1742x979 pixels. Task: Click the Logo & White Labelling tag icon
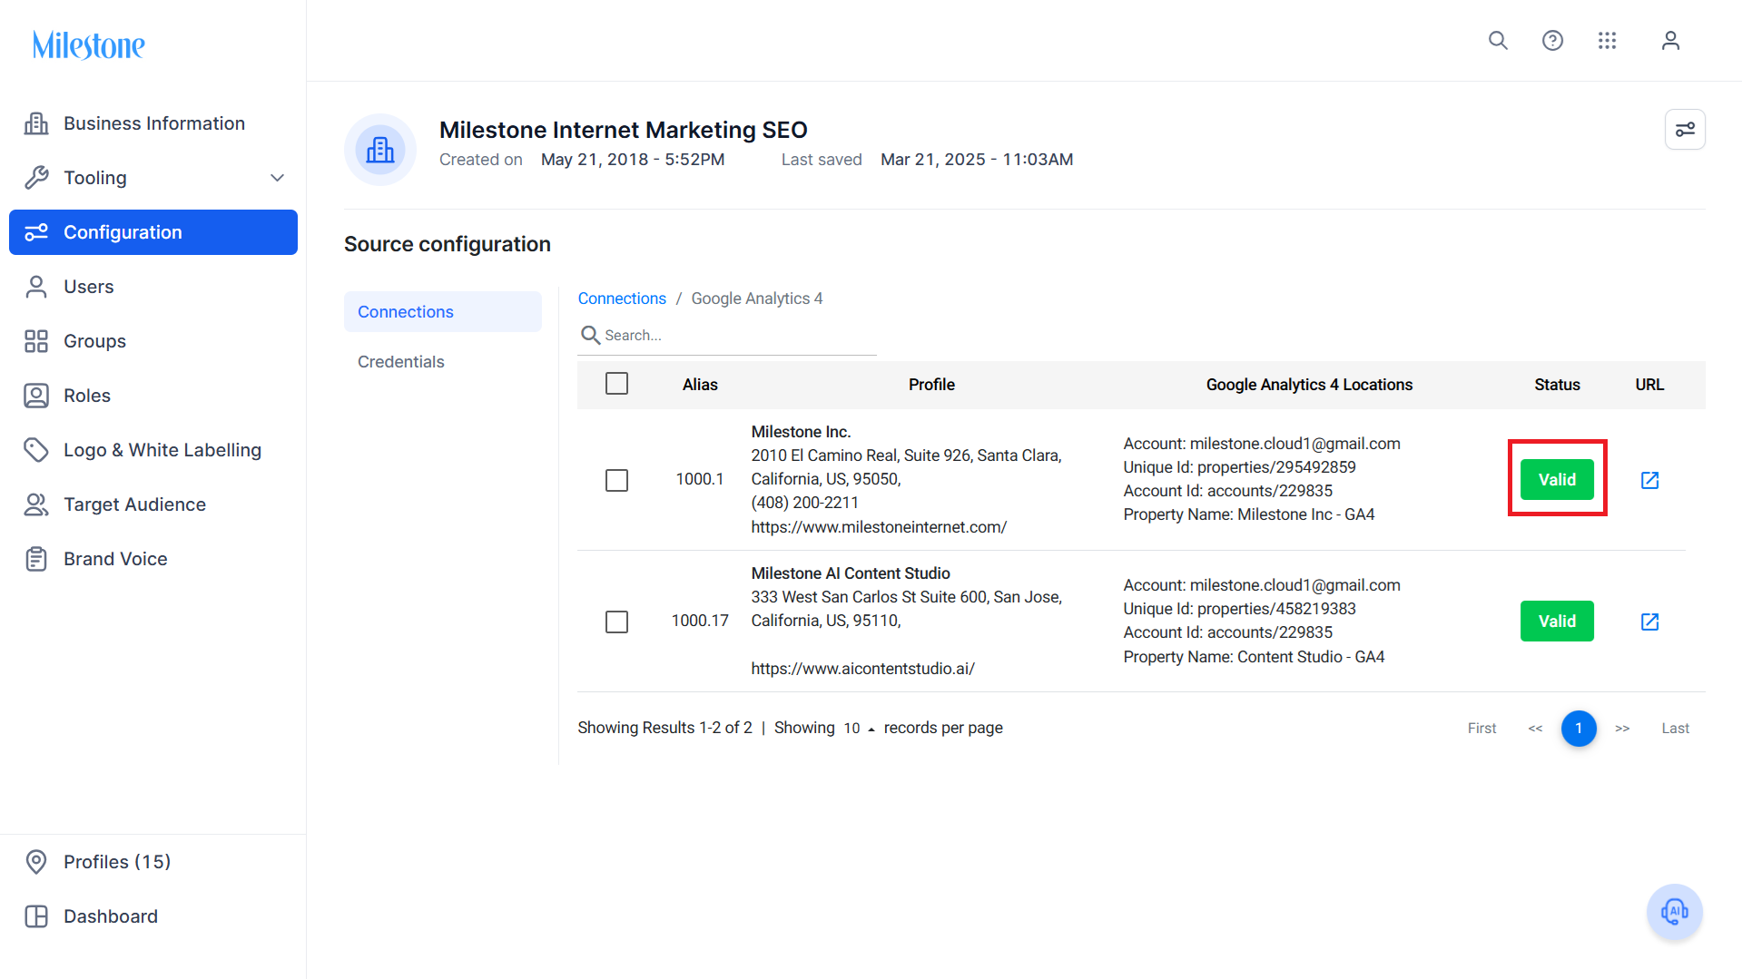36,450
